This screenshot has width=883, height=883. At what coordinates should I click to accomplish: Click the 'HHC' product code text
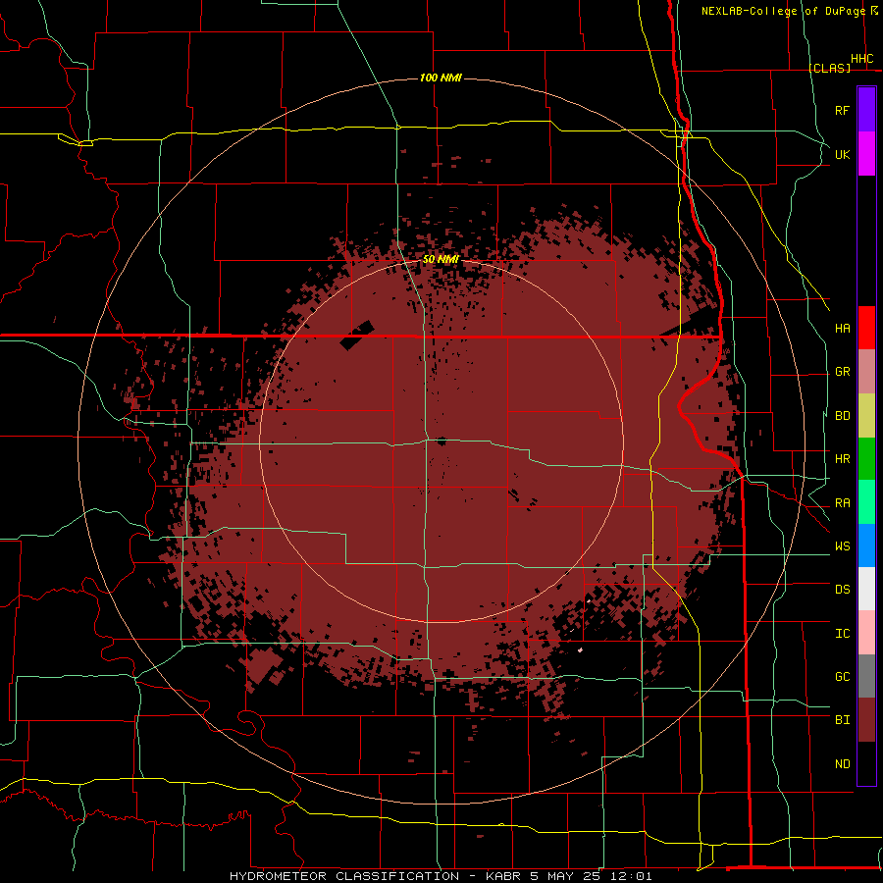[861, 59]
